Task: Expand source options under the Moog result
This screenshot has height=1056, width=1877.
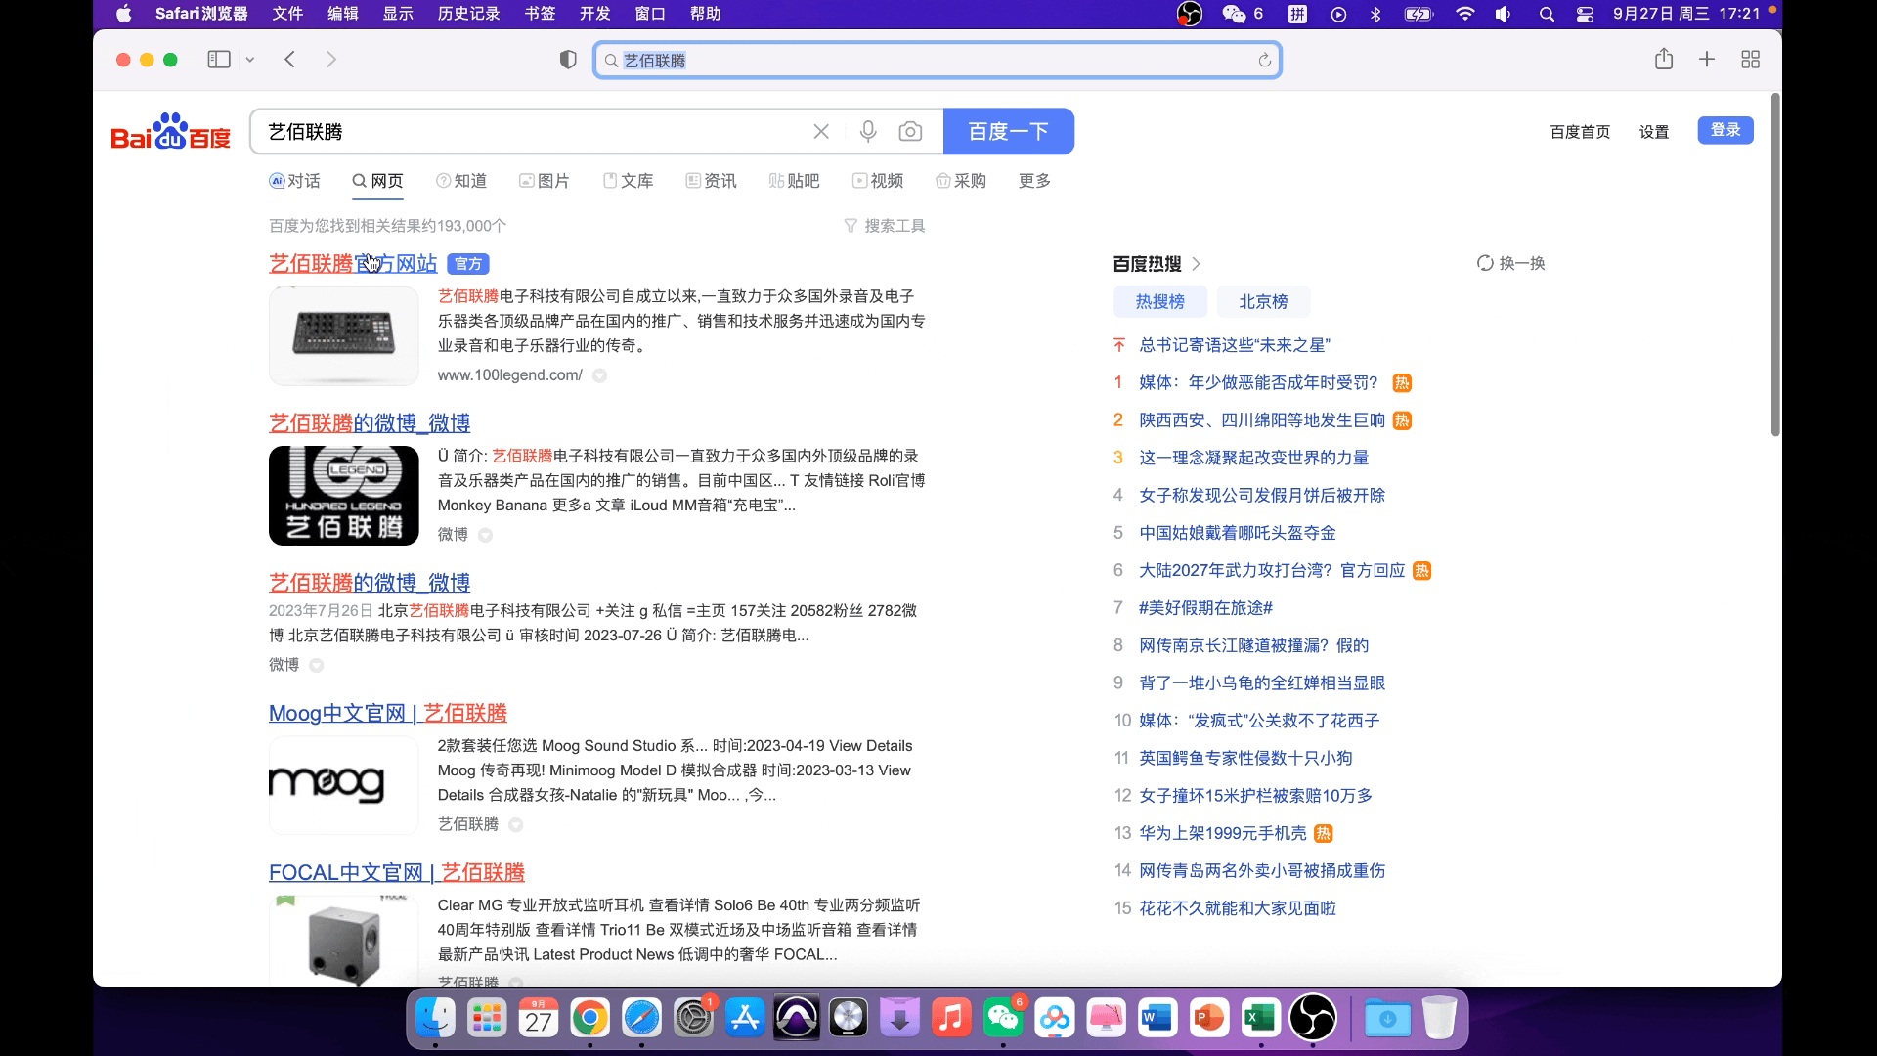Action: 516,824
